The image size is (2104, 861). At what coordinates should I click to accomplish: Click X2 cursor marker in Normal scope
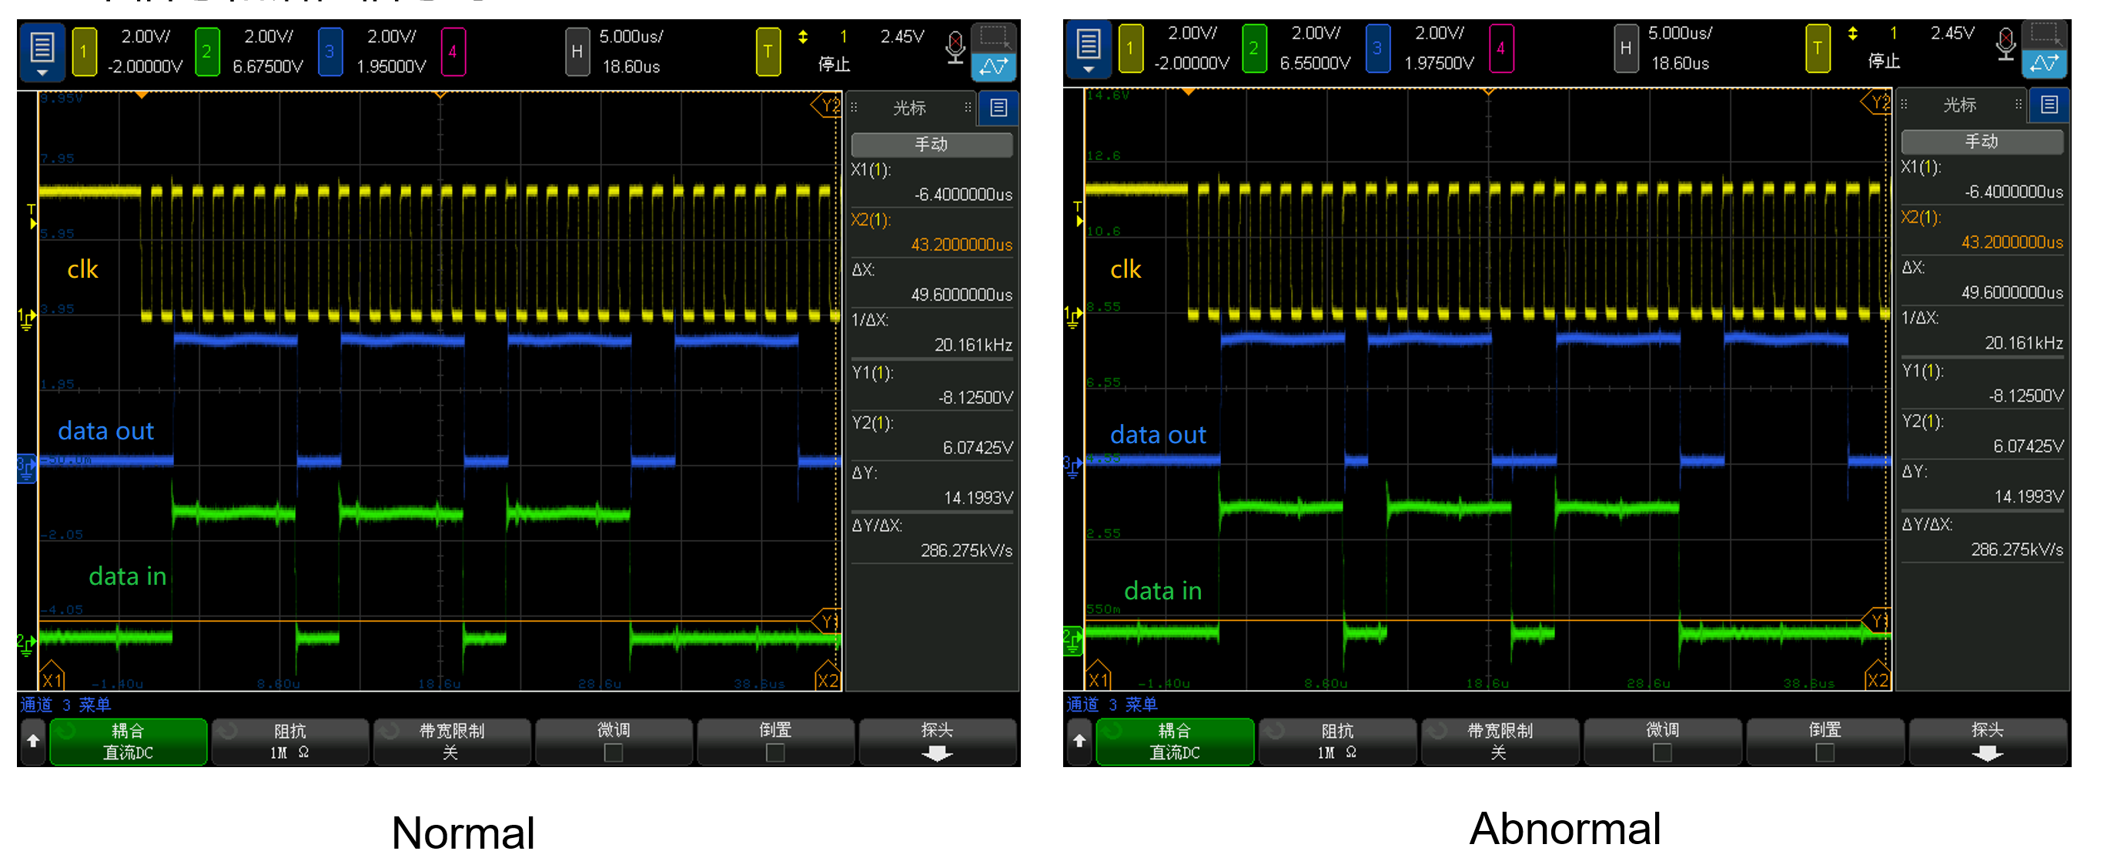click(x=828, y=680)
